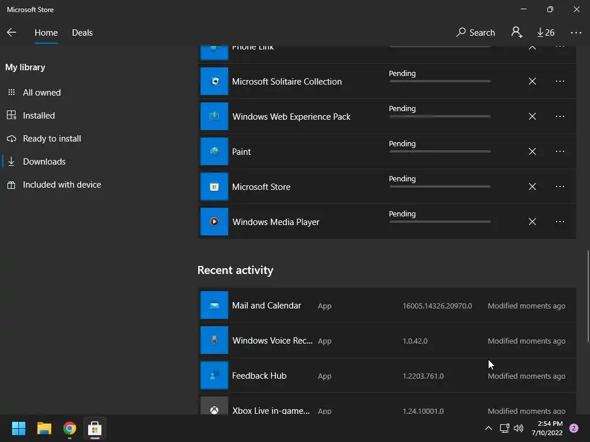Open more options for Windows Media Player
The height and width of the screenshot is (442, 590).
pyautogui.click(x=560, y=222)
